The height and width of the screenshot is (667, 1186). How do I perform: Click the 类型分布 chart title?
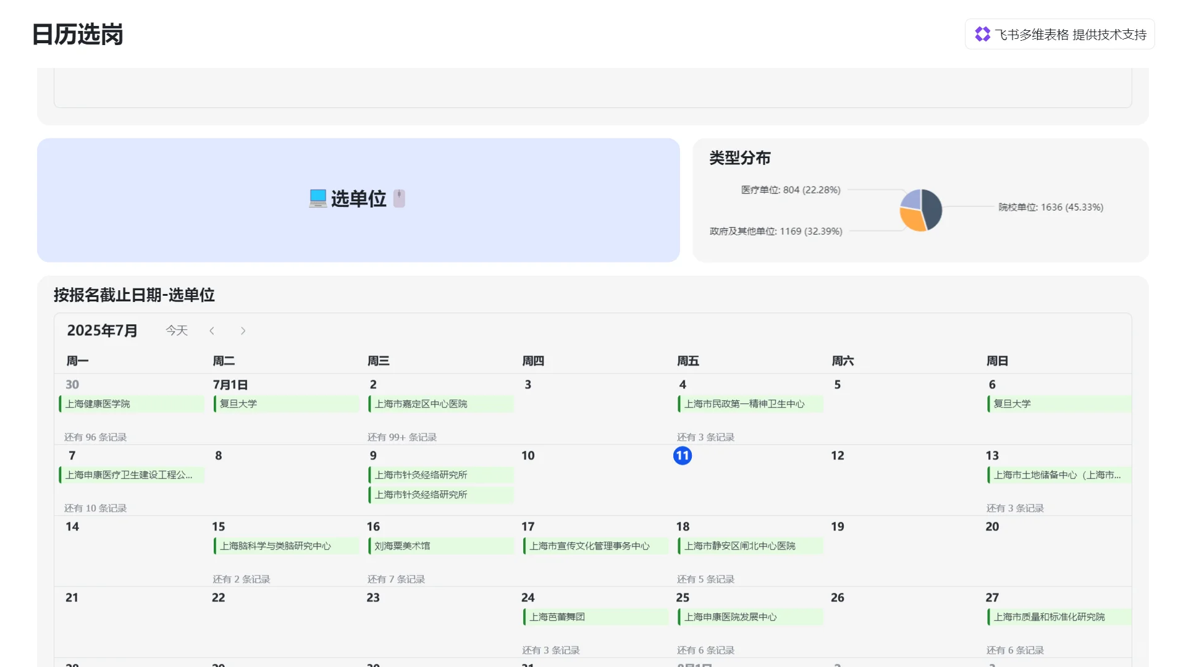(x=740, y=158)
